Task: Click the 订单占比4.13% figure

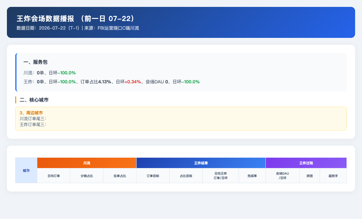Action: tap(95, 82)
